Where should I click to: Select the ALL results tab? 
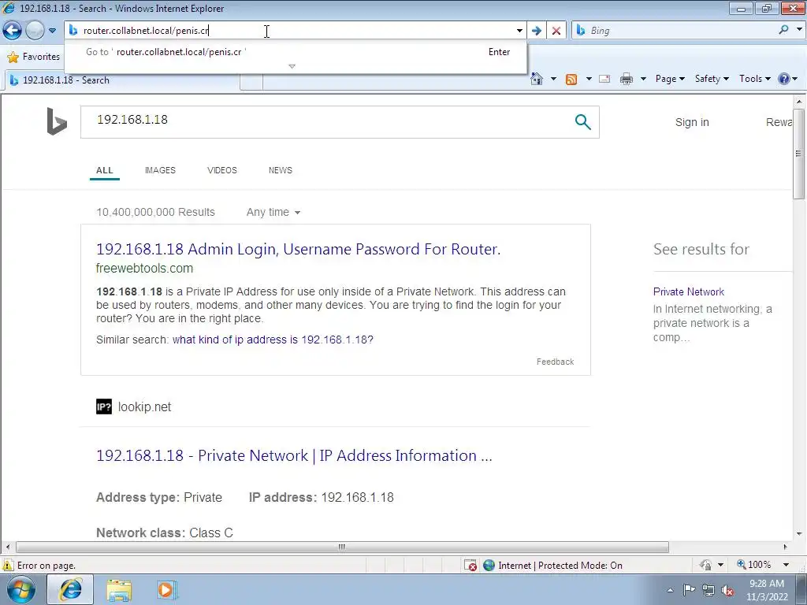pos(105,170)
